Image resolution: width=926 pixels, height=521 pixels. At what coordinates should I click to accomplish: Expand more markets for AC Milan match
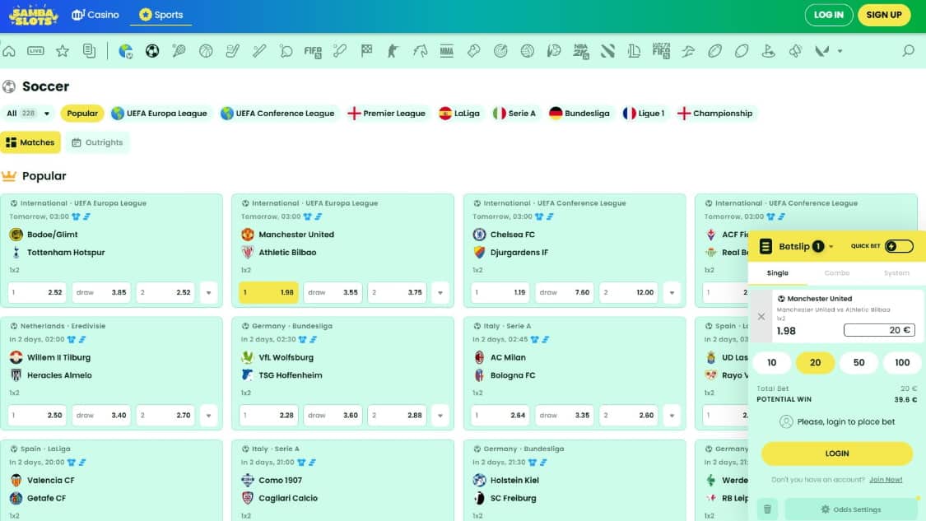[672, 416]
